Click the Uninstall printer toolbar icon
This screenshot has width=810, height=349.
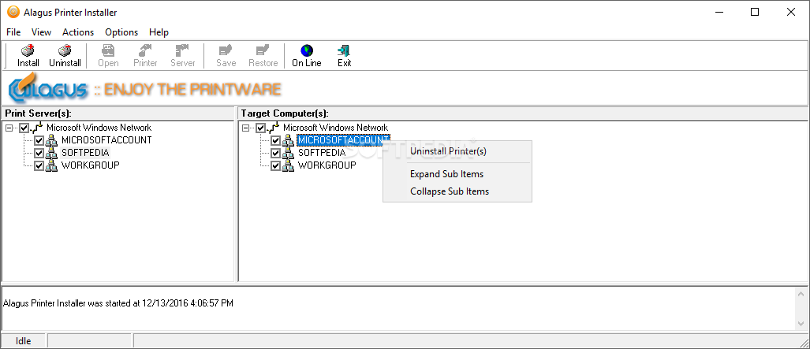pyautogui.click(x=65, y=51)
